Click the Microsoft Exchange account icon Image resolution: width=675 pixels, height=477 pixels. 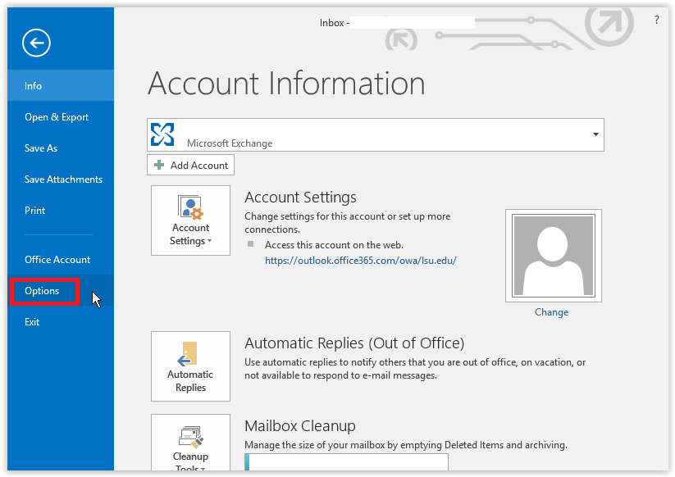(162, 134)
